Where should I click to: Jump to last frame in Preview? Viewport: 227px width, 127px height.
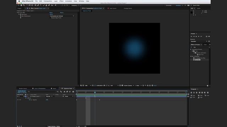point(201,37)
